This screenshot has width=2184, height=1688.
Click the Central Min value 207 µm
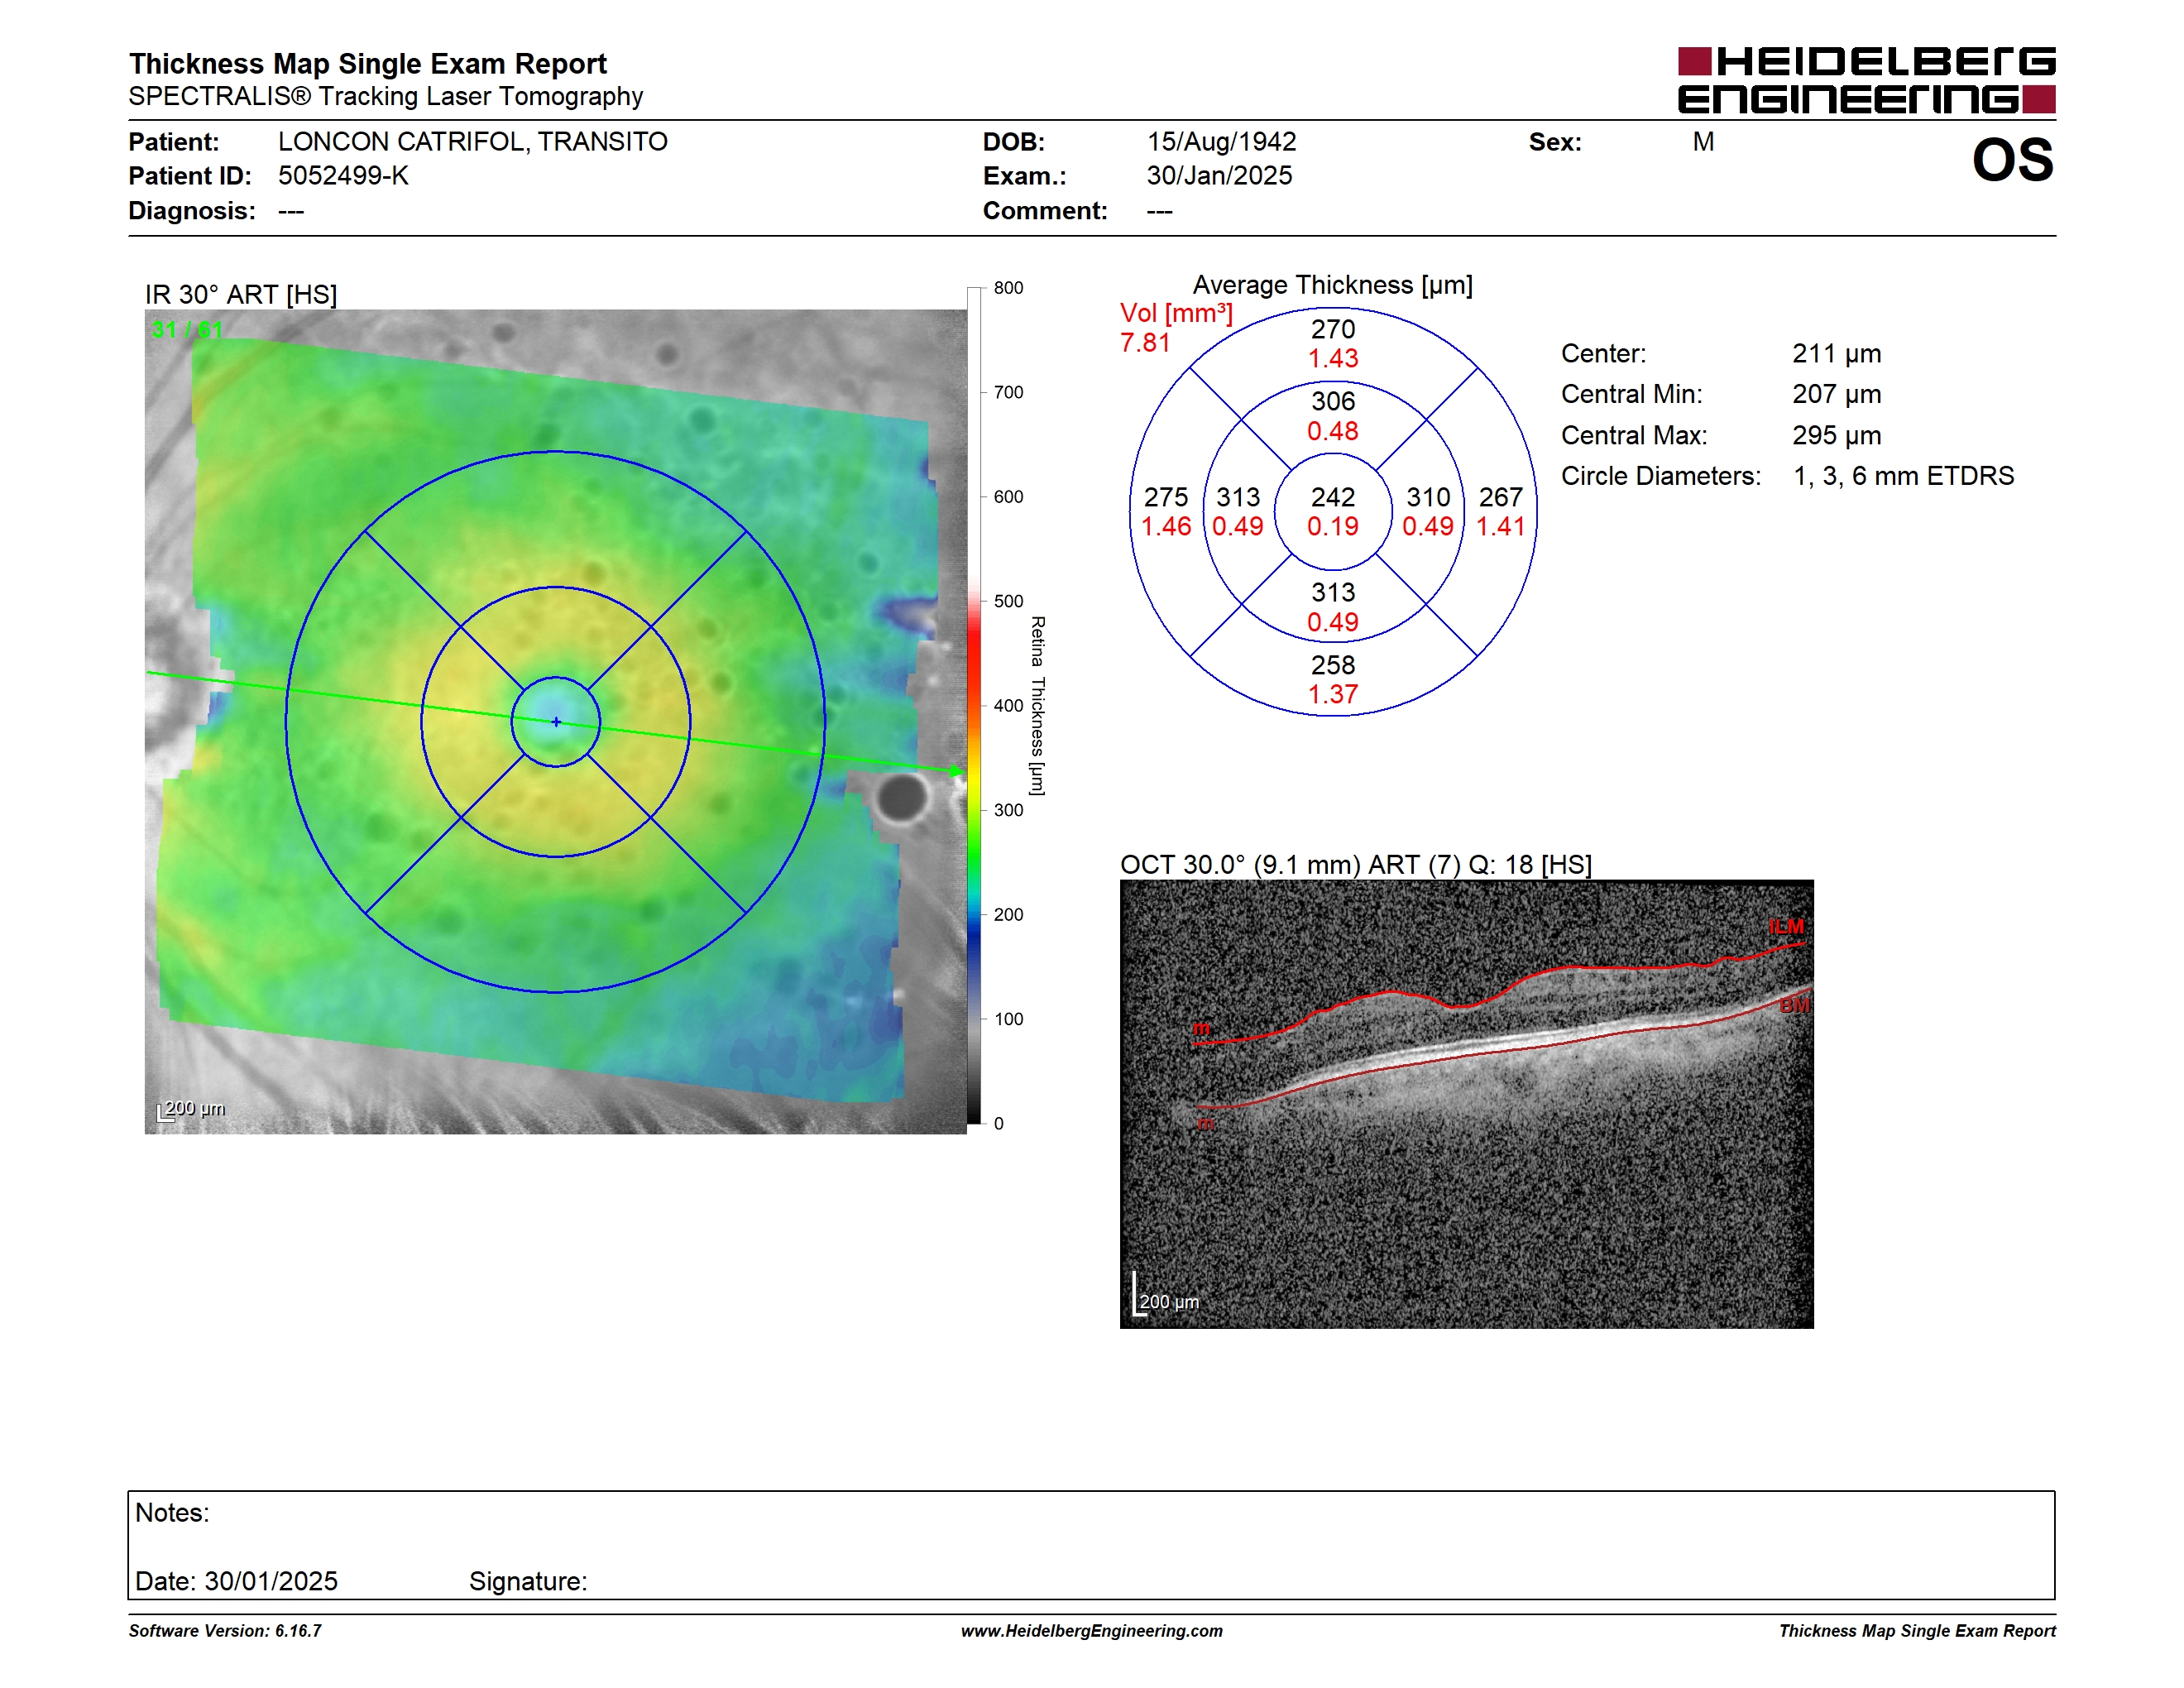(x=1836, y=395)
